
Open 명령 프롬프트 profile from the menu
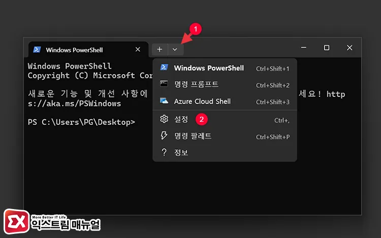225,85
